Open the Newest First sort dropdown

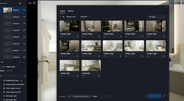coord(71,17)
